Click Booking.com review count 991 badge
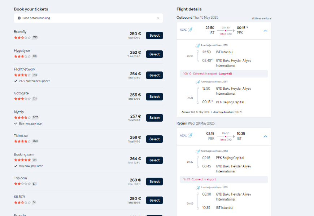Screen dimensions: 314x216 click(35, 159)
